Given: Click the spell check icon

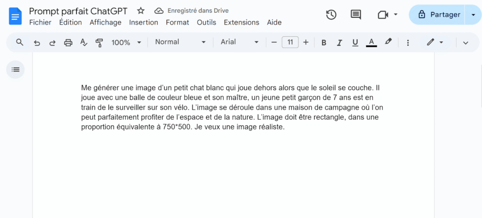Looking at the screenshot, I should coord(84,42).
